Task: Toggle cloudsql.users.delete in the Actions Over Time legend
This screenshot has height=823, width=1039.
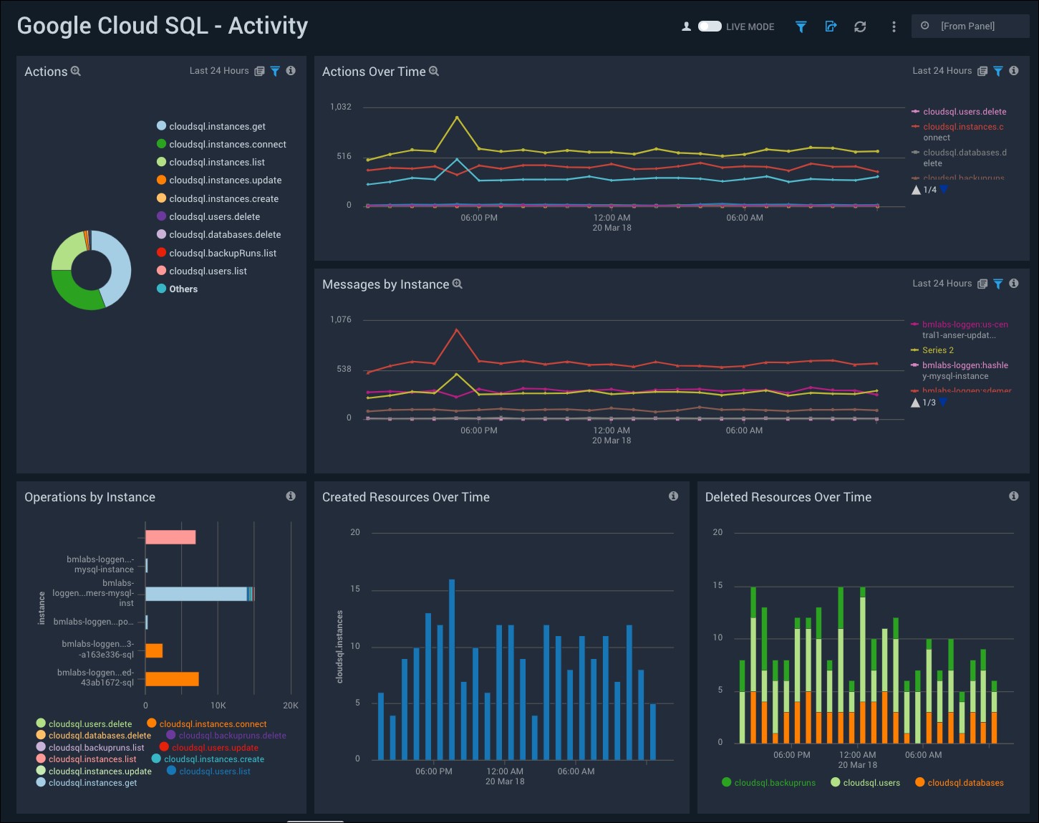Action: [x=965, y=112]
